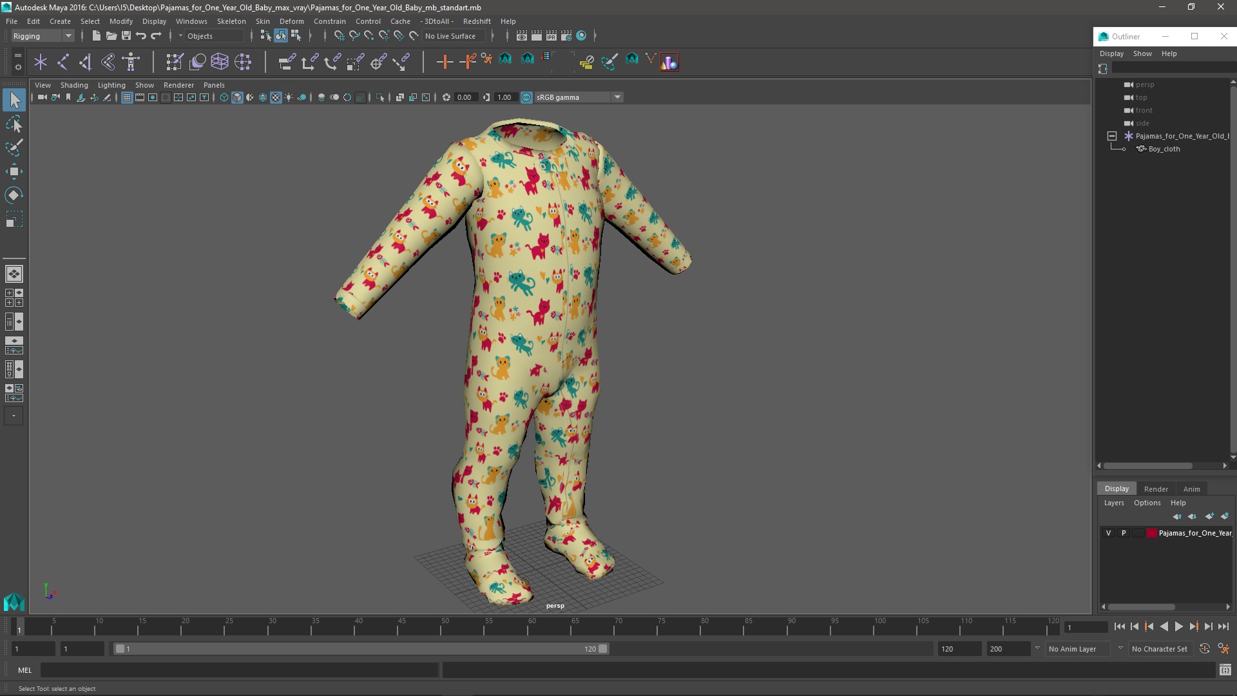Select the Rotate tool
The width and height of the screenshot is (1237, 696).
pos(14,195)
